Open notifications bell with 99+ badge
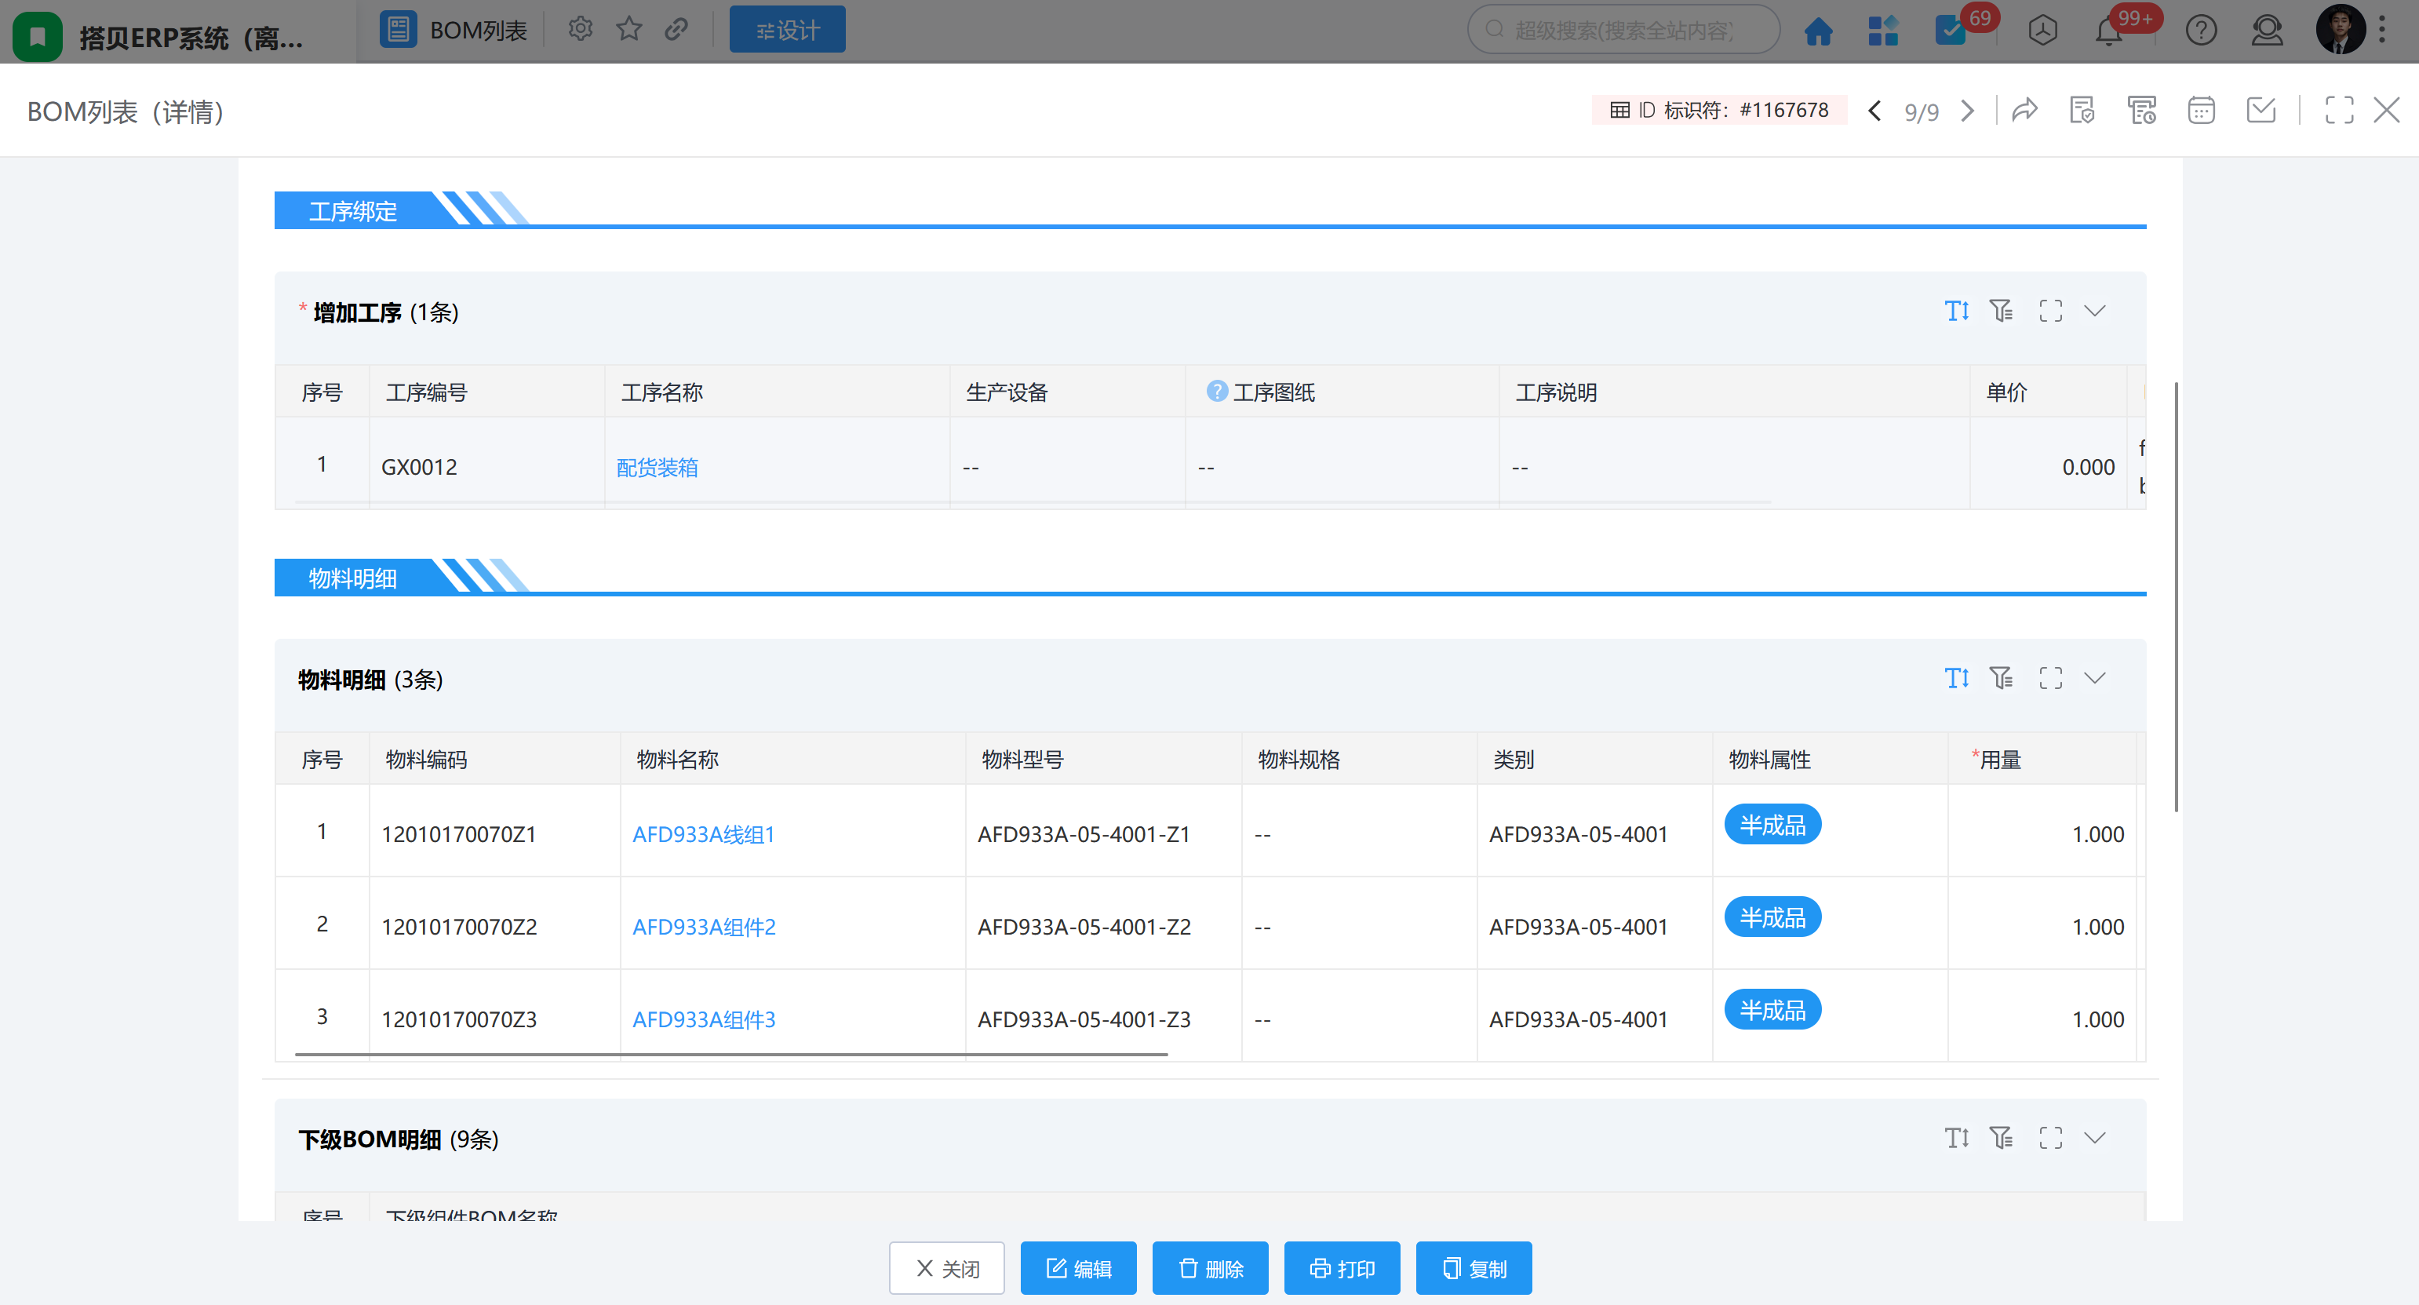 click(2109, 31)
